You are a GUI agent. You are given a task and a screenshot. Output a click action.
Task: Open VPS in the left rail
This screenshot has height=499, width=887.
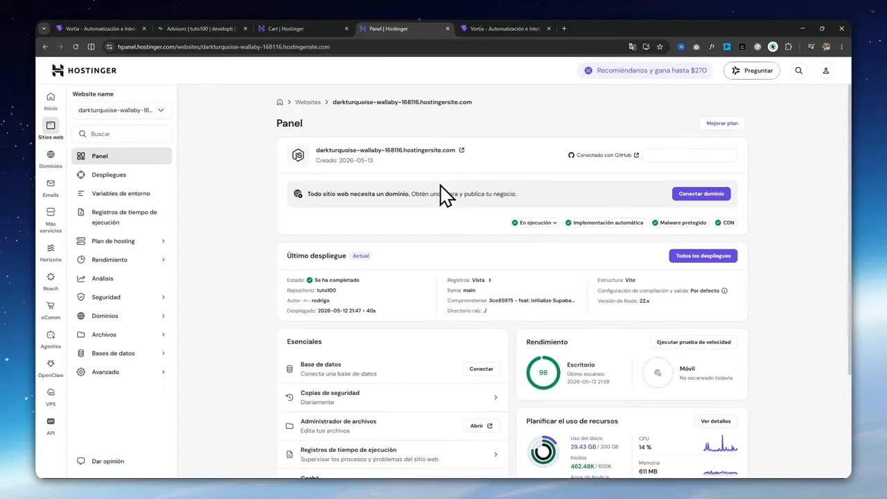pyautogui.click(x=51, y=396)
